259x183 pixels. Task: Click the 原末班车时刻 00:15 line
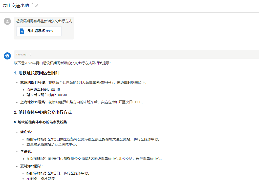43,90
